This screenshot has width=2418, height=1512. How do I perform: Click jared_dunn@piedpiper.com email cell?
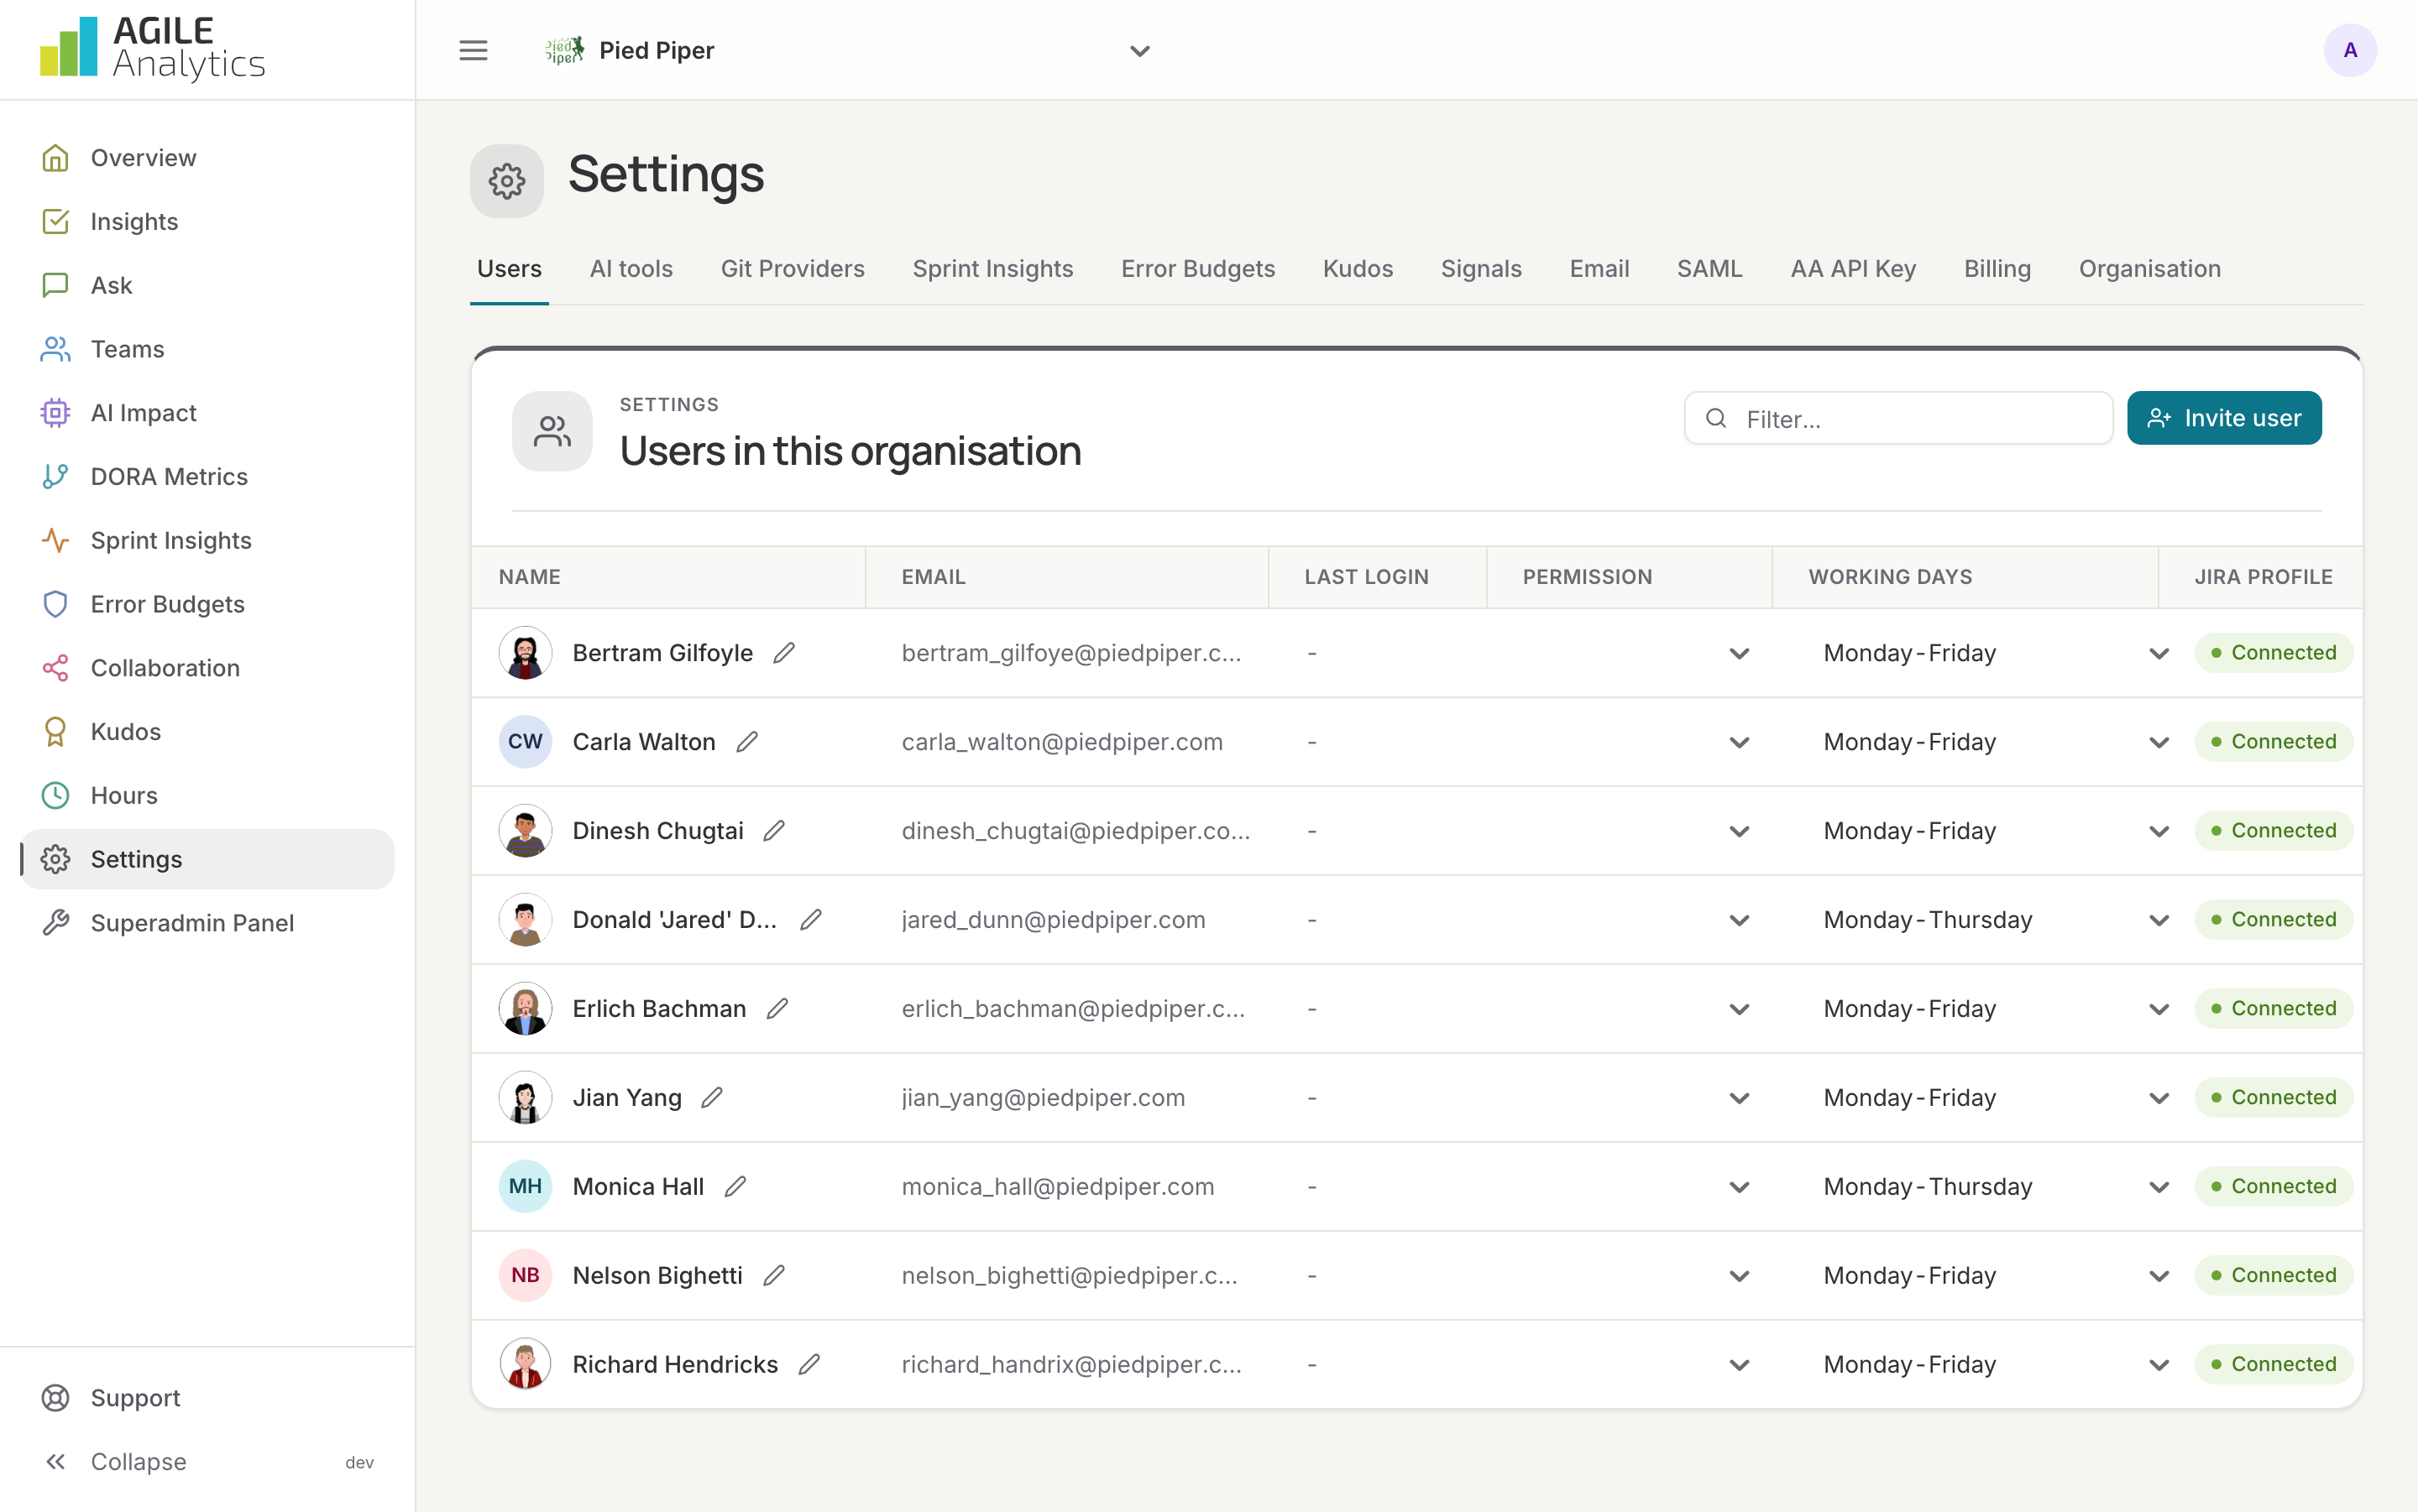[1054, 920]
